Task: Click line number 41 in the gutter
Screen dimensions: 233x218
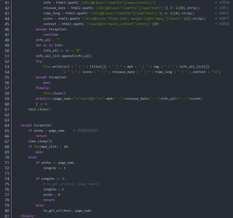Action: point(7,3)
